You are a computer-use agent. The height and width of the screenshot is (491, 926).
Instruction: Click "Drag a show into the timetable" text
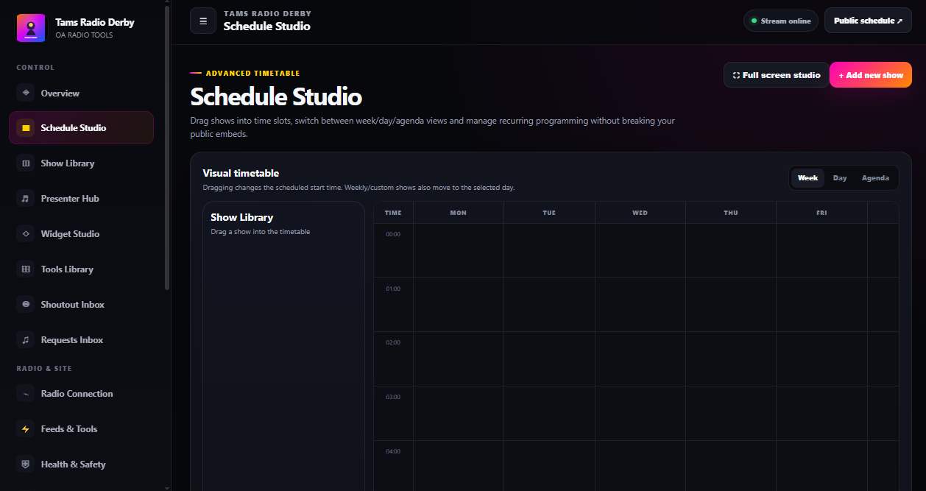[x=261, y=232]
